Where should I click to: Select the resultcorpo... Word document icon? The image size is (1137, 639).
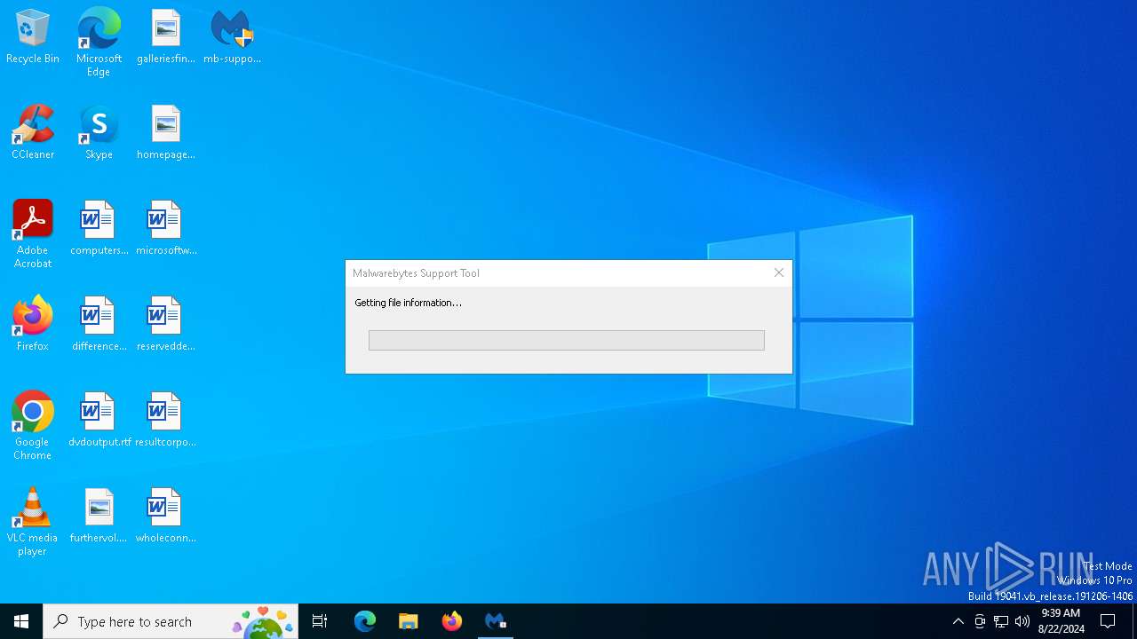click(x=166, y=421)
